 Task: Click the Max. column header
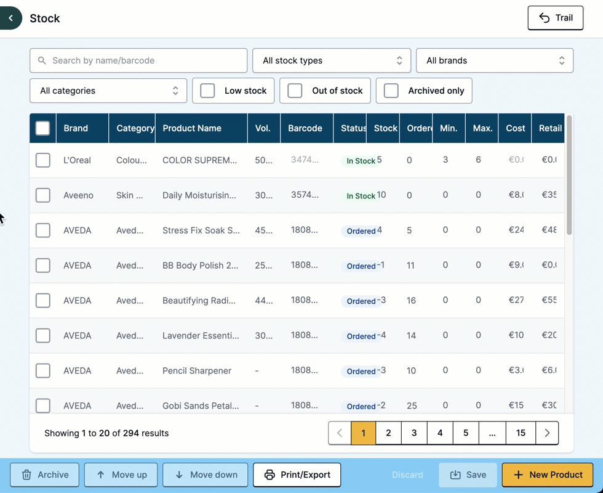482,128
